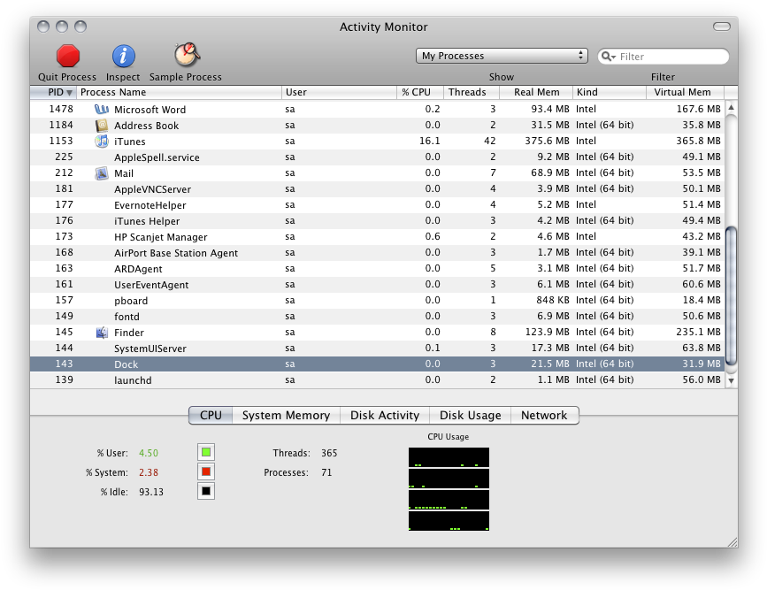This screenshot has height=590, width=767.
Task: Click the window resize grip corner
Action: [732, 542]
